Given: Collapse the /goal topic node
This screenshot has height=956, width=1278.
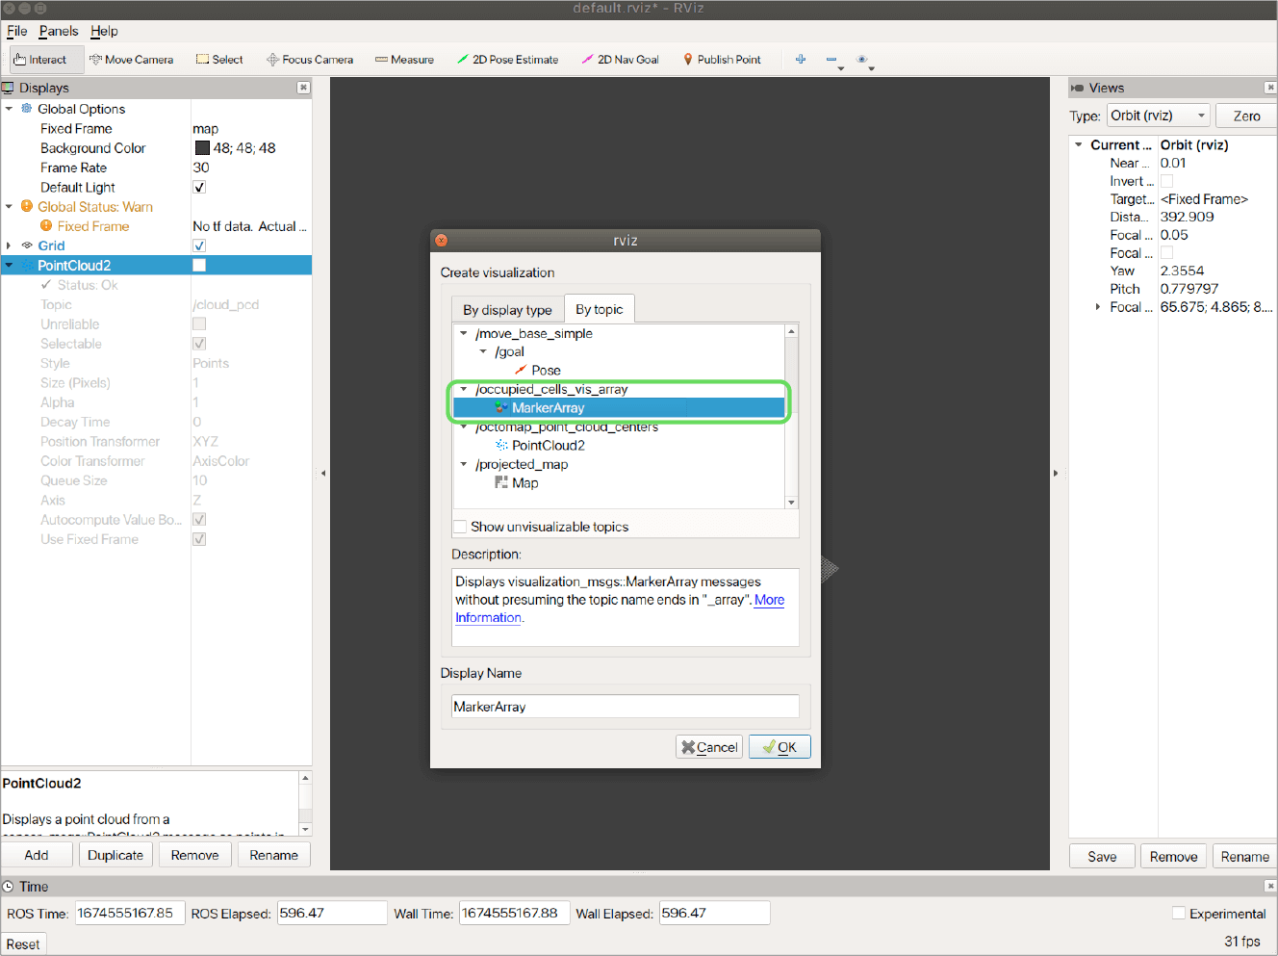Looking at the screenshot, I should (483, 351).
